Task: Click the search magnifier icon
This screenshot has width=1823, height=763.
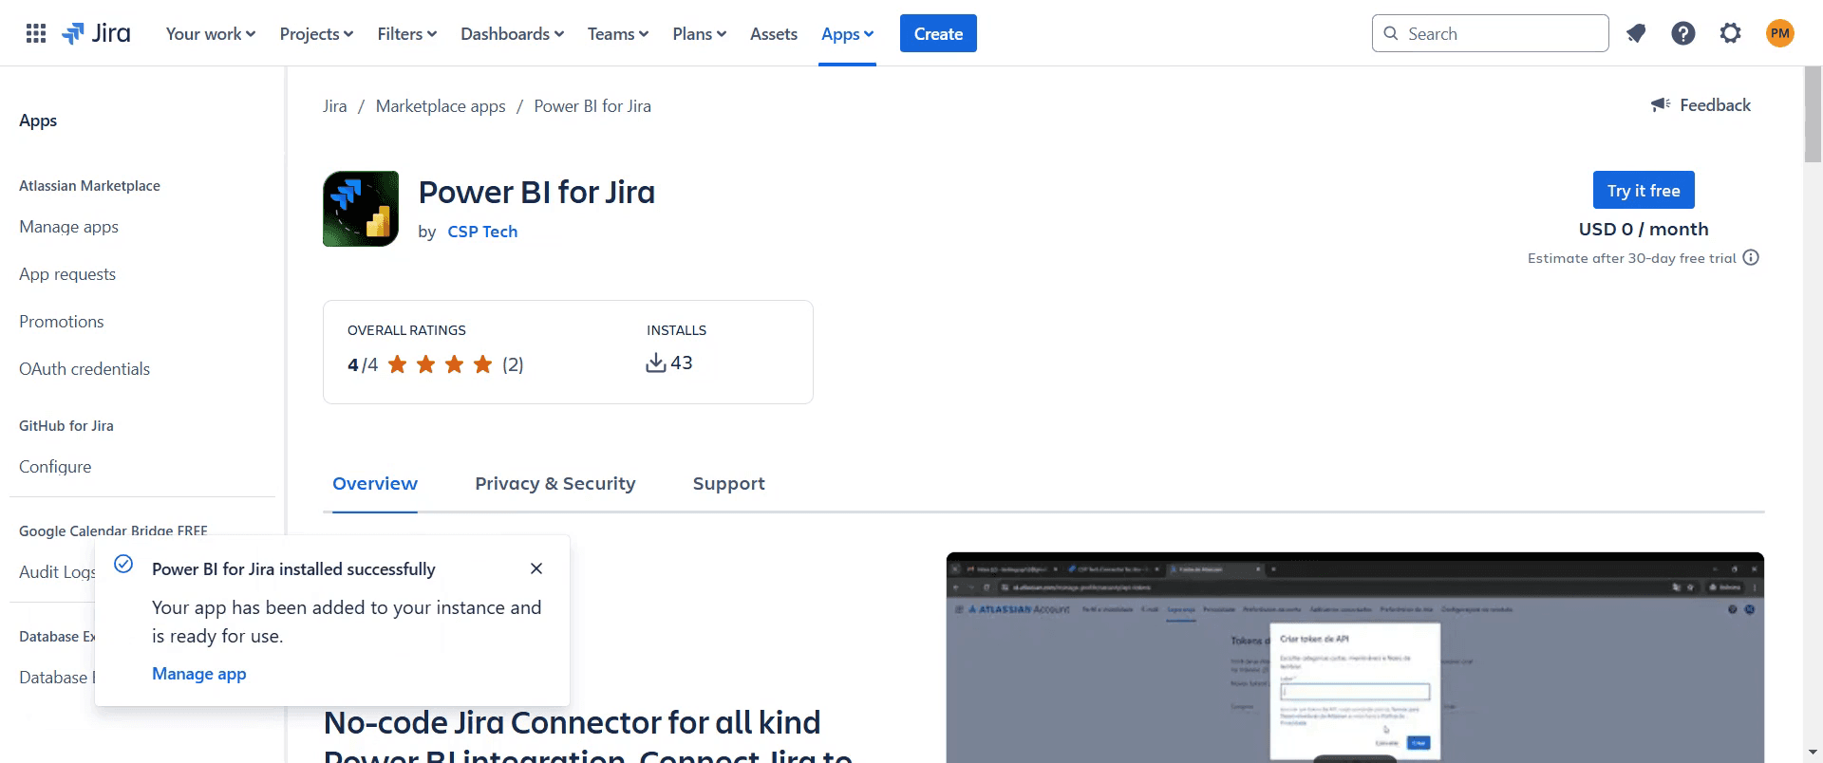Action: [1391, 33]
